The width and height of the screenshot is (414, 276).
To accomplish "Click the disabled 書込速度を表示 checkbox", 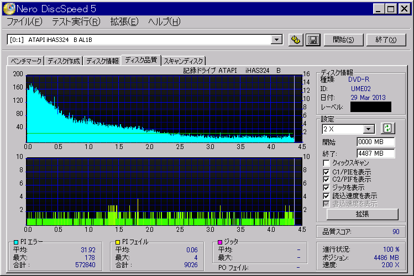I will (326, 204).
